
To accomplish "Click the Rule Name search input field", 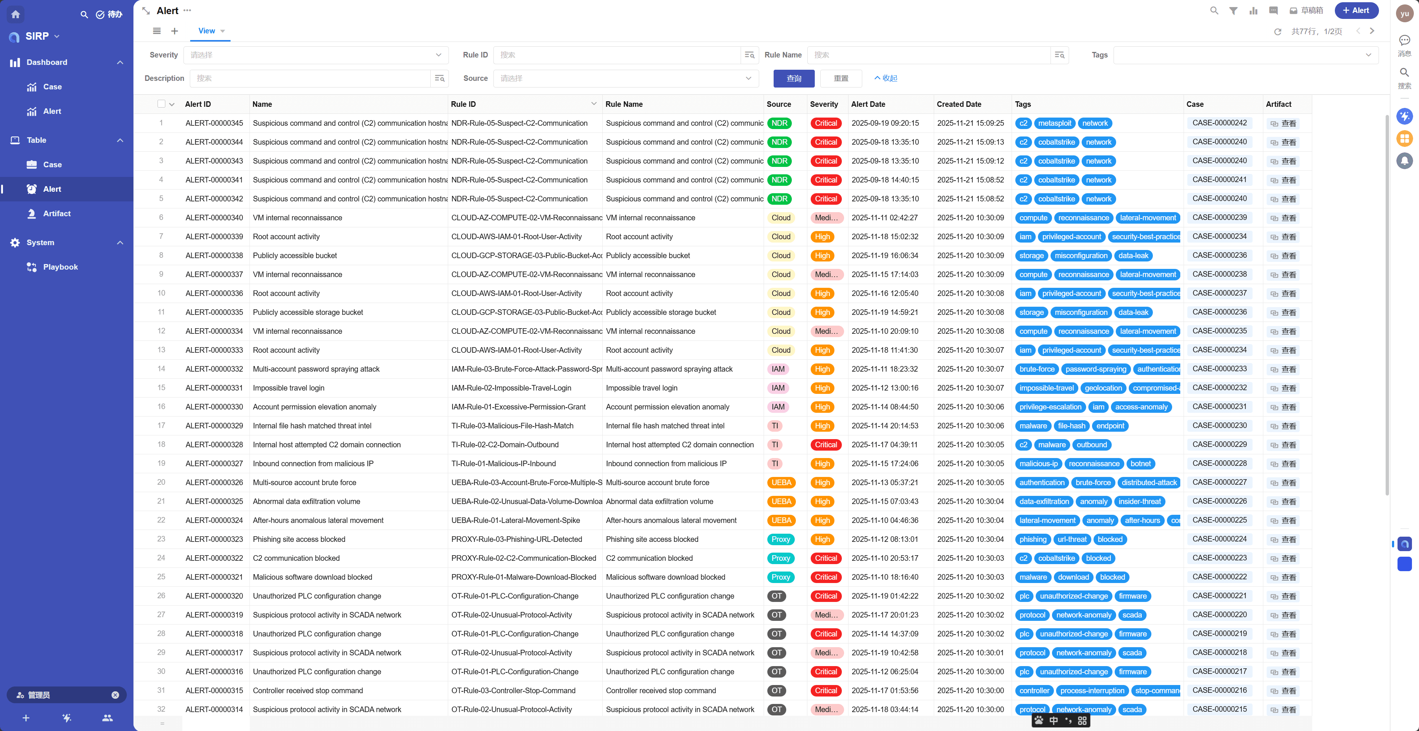I will point(929,55).
